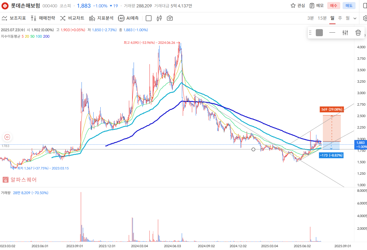367x250 pixels.
Task: Click the 매수 buy button
Action: pos(334,6)
